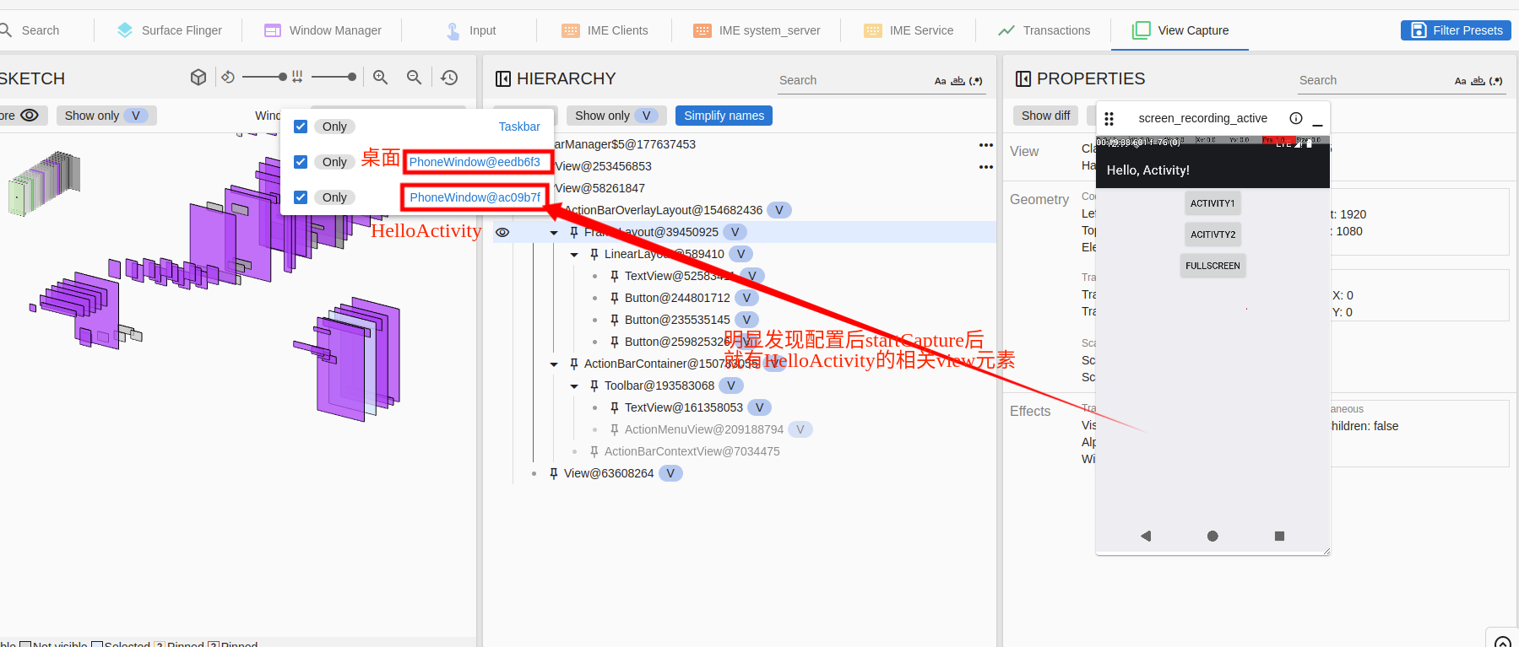1519x647 pixels.
Task: Select the PhoneWindow@eedb6f3 link
Action: [x=475, y=162]
